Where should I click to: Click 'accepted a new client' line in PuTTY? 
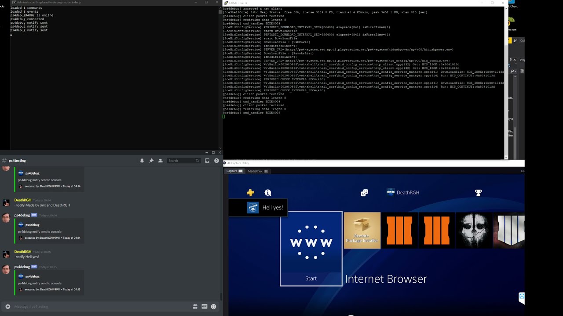coord(253,8)
